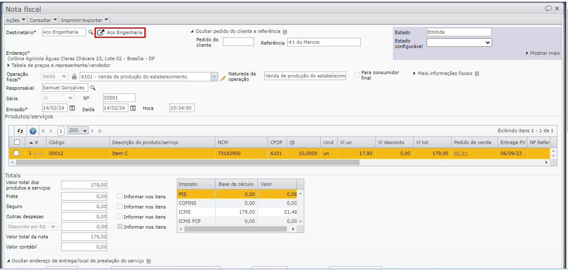Open the page size 200 dropdown
Screen dimensions: 568x270
click(x=78, y=131)
